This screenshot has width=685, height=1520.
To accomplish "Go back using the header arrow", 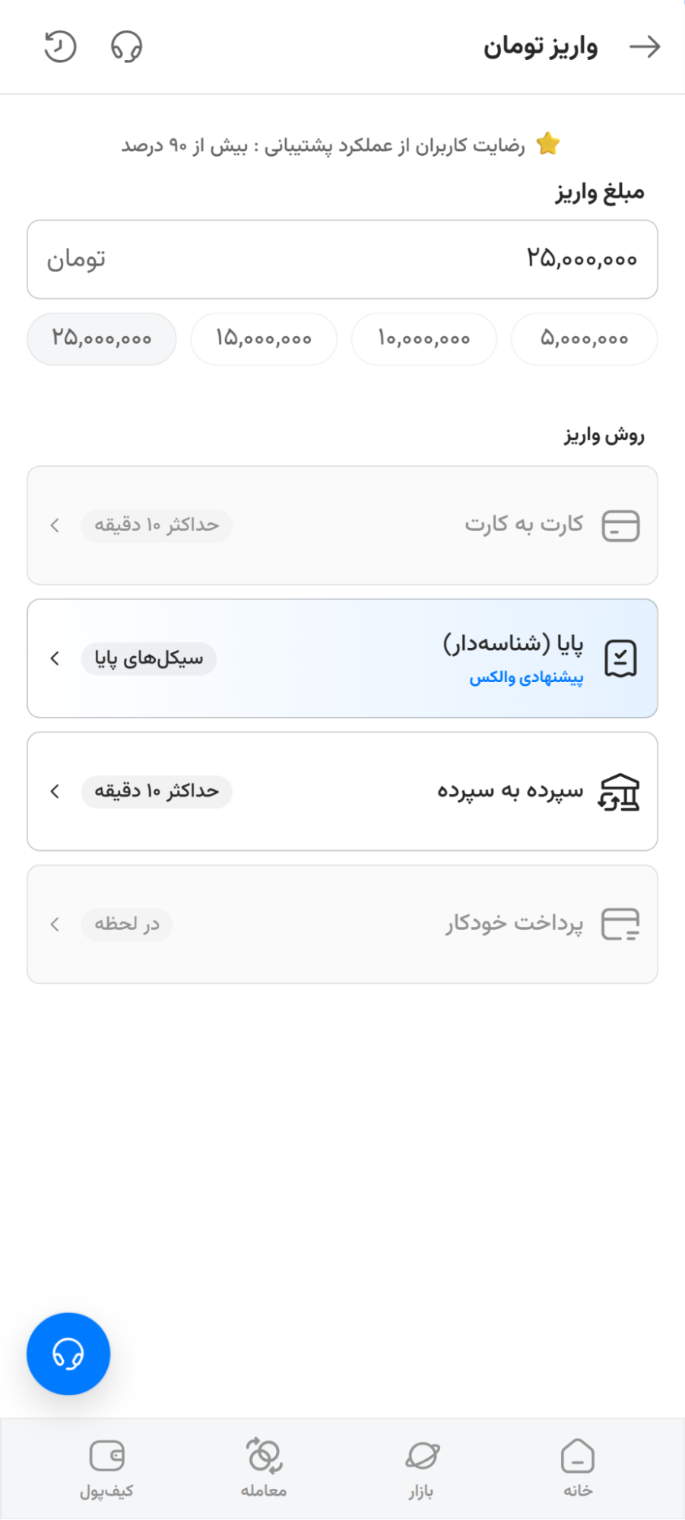I will click(x=645, y=46).
